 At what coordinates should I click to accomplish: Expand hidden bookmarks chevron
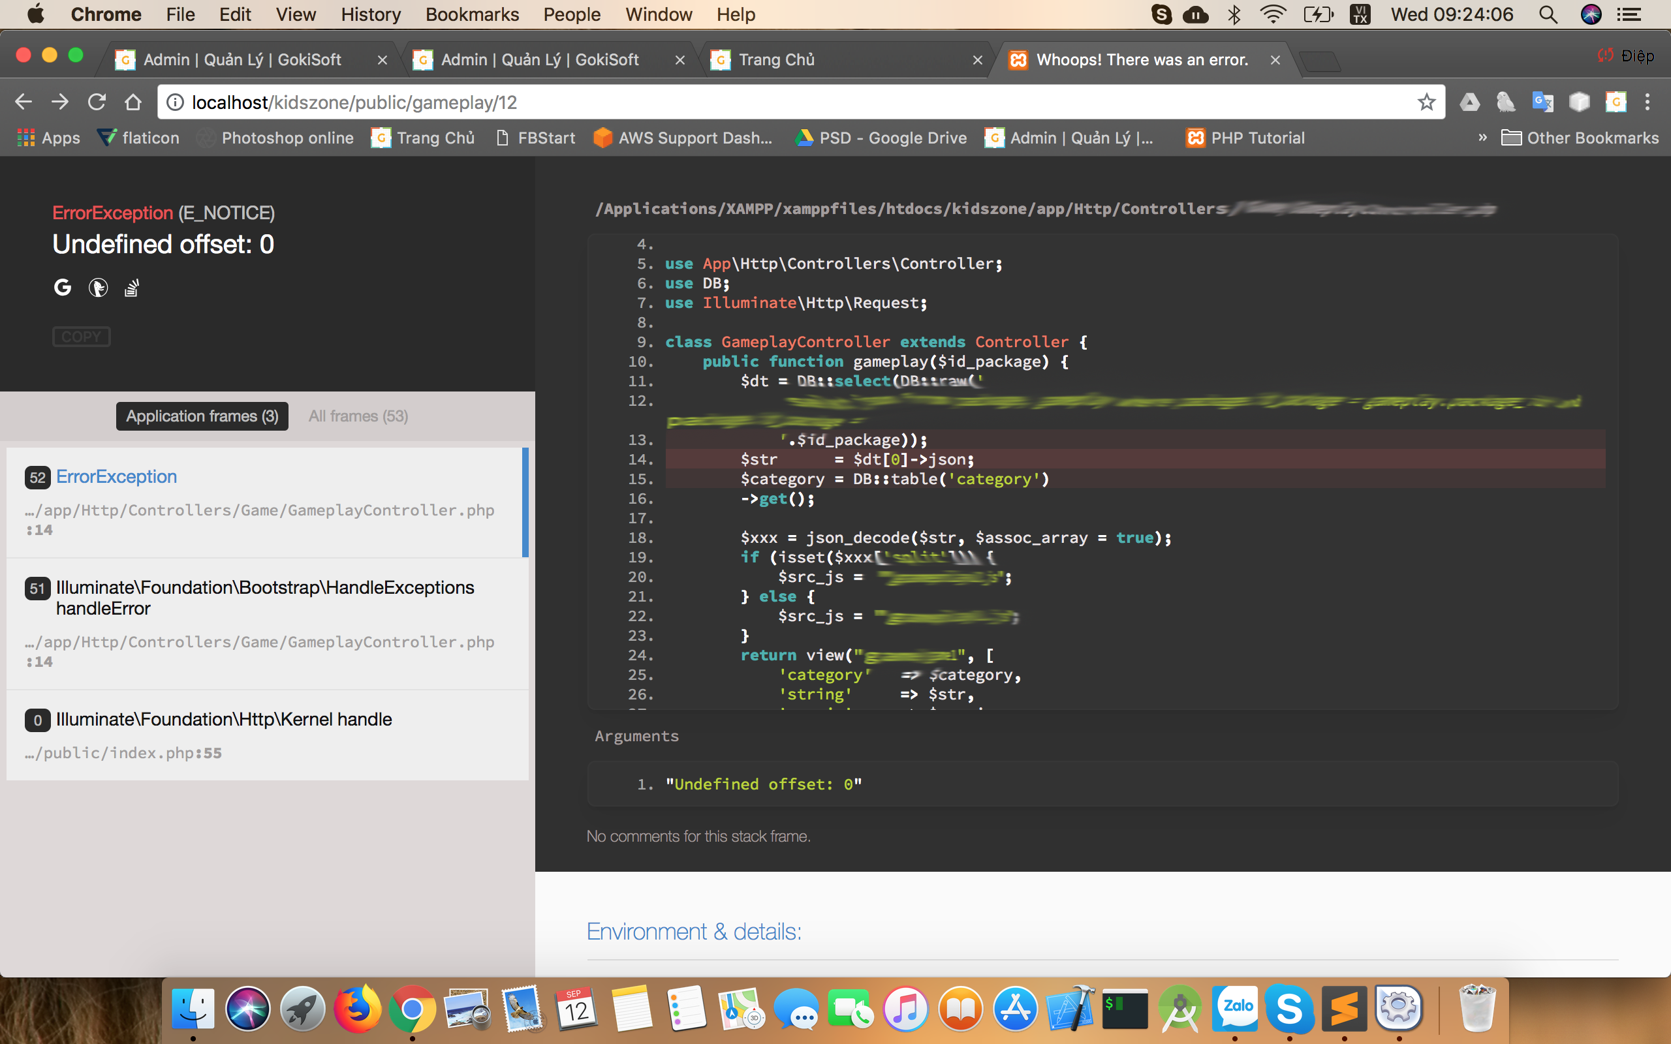[x=1482, y=138]
